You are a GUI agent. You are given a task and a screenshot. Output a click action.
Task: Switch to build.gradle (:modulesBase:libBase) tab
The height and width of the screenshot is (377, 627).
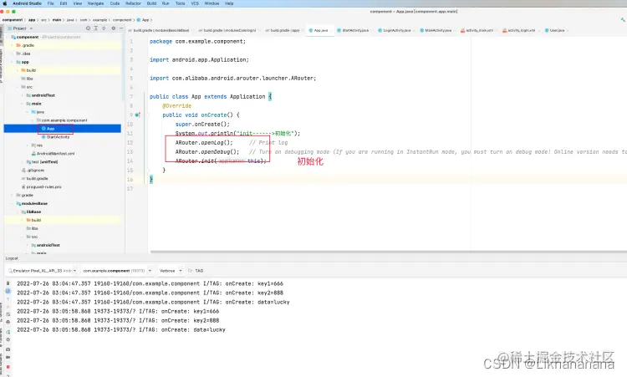[x=159, y=30]
